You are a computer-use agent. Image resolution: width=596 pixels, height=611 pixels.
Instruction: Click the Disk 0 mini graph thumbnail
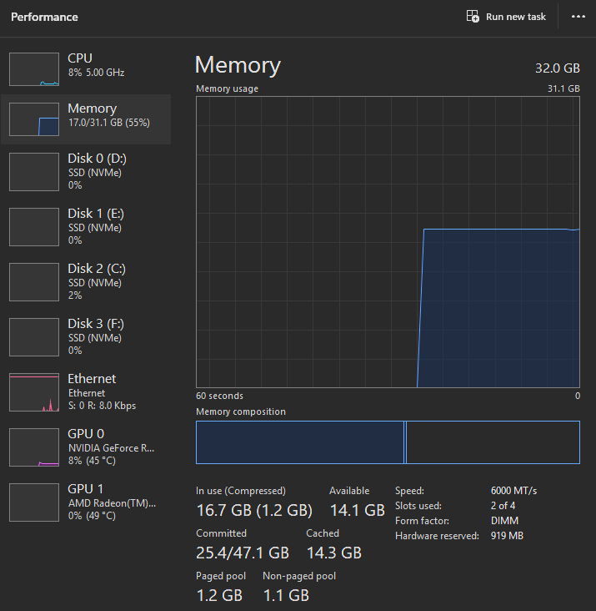coord(34,172)
